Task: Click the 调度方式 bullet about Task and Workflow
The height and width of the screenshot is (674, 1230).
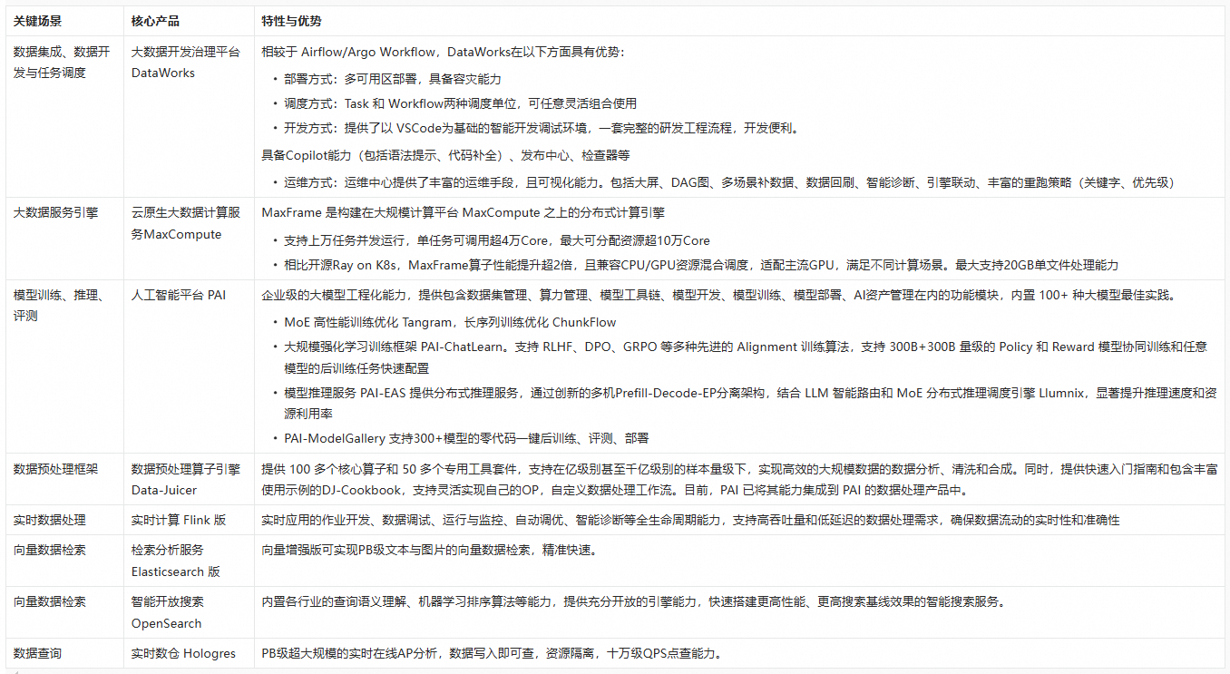Action: pyautogui.click(x=461, y=103)
